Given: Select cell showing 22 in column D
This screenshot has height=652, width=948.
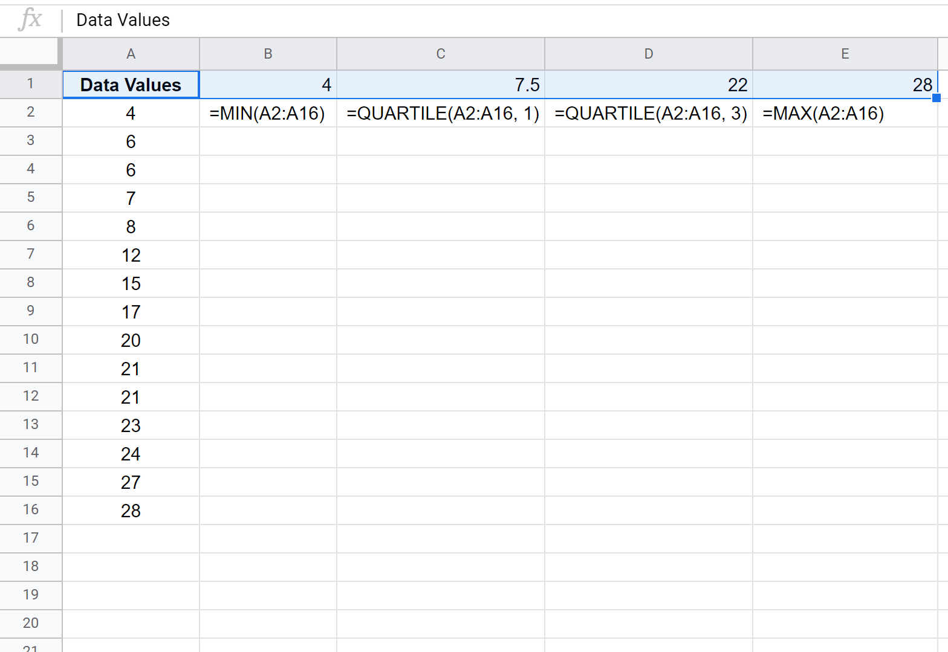Looking at the screenshot, I should coord(649,85).
